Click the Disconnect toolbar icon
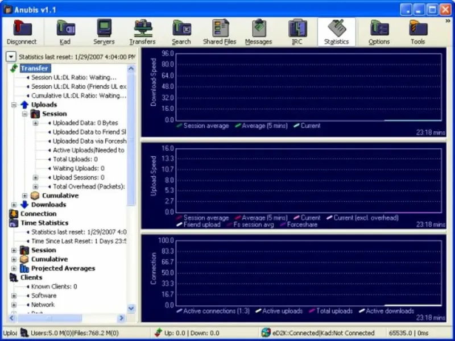 pyautogui.click(x=22, y=32)
